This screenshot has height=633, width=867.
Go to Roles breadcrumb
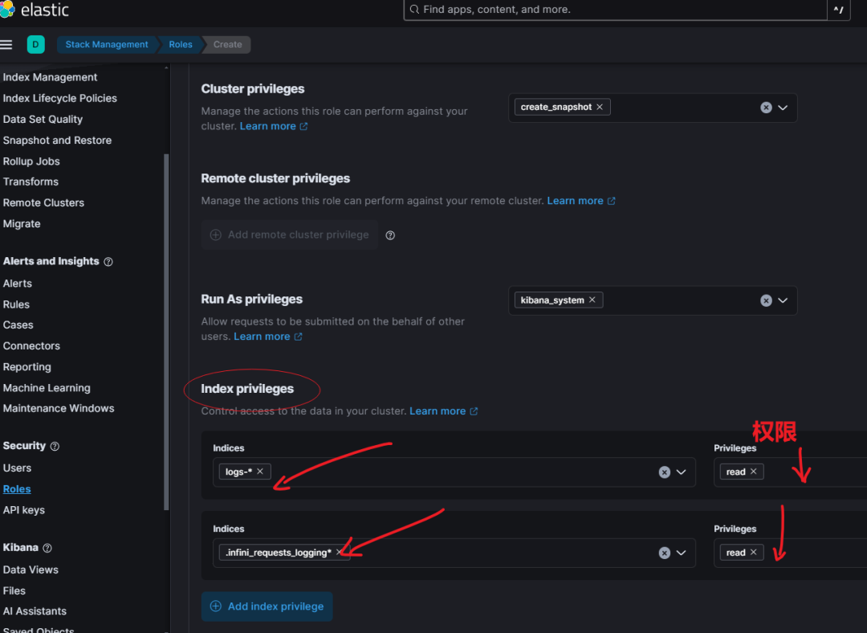[x=181, y=44]
